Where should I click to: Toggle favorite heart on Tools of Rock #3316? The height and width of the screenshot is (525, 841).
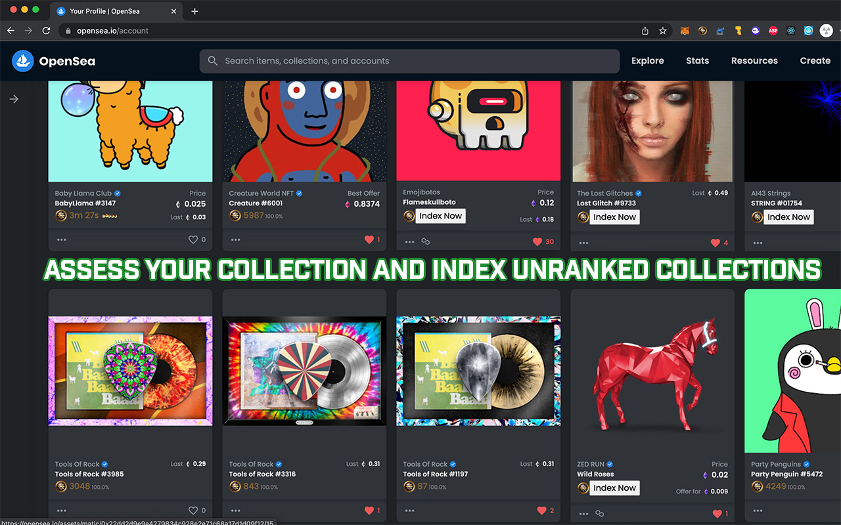[x=369, y=510]
